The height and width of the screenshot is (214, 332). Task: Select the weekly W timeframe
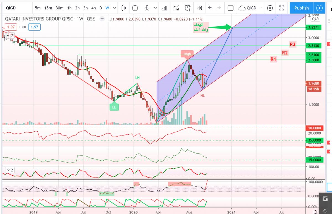pyautogui.click(x=107, y=8)
